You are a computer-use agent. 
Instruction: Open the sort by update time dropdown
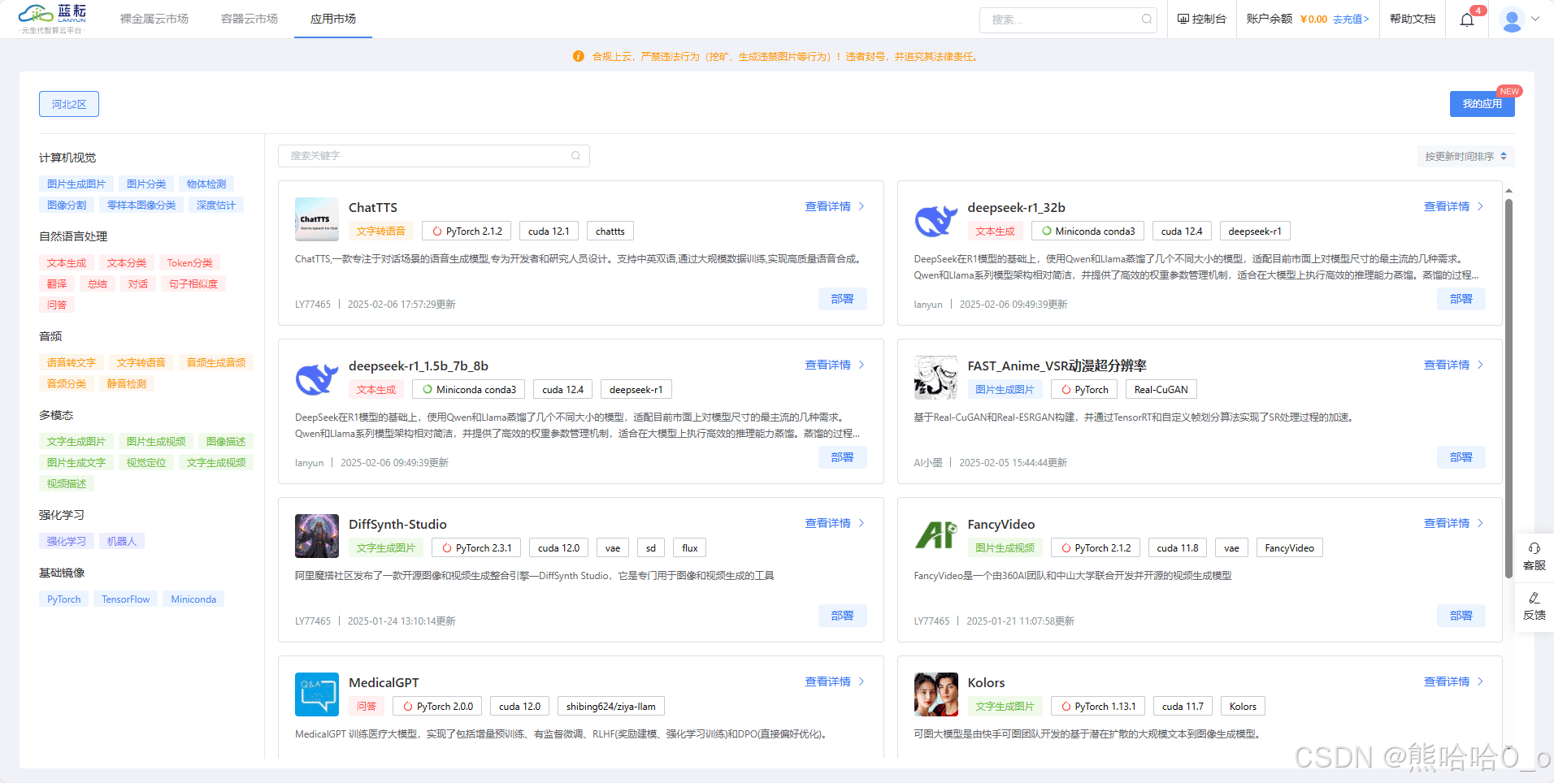pos(1465,156)
